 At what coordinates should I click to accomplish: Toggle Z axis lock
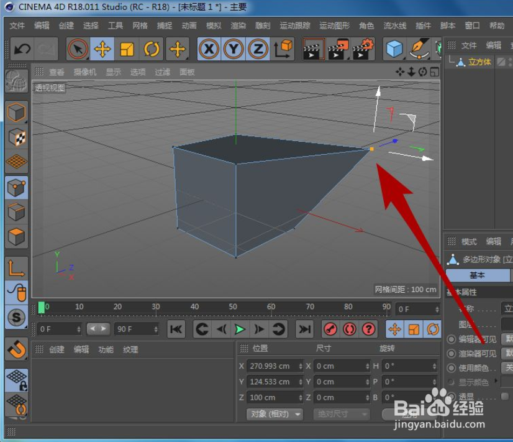point(258,49)
